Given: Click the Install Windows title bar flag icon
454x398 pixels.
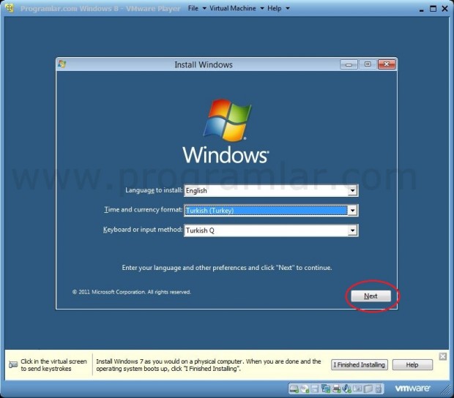Looking at the screenshot, I should tap(62, 64).
